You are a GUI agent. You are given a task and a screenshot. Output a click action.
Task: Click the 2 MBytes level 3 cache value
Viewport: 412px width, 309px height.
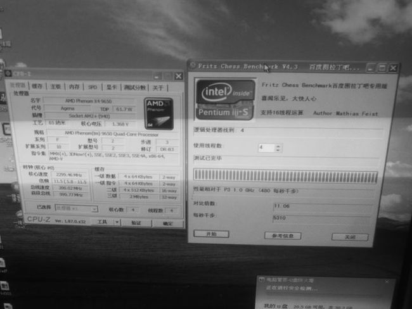point(139,197)
